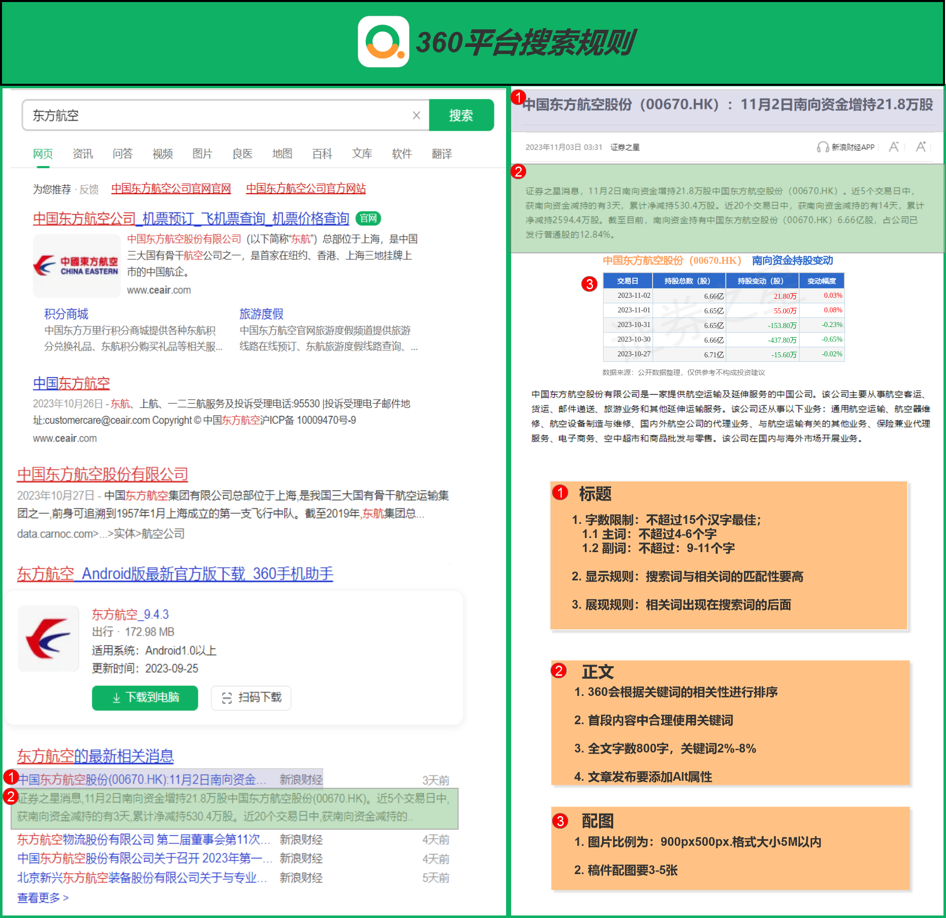Open 东方航空_Android版最新官方版下载 result
Viewport: 946px width, 918px height.
pos(175,573)
